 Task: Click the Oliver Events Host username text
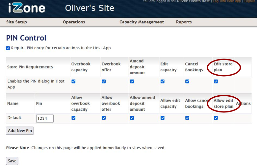pos(193,1)
